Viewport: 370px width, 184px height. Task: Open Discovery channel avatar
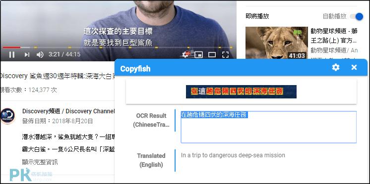8,116
